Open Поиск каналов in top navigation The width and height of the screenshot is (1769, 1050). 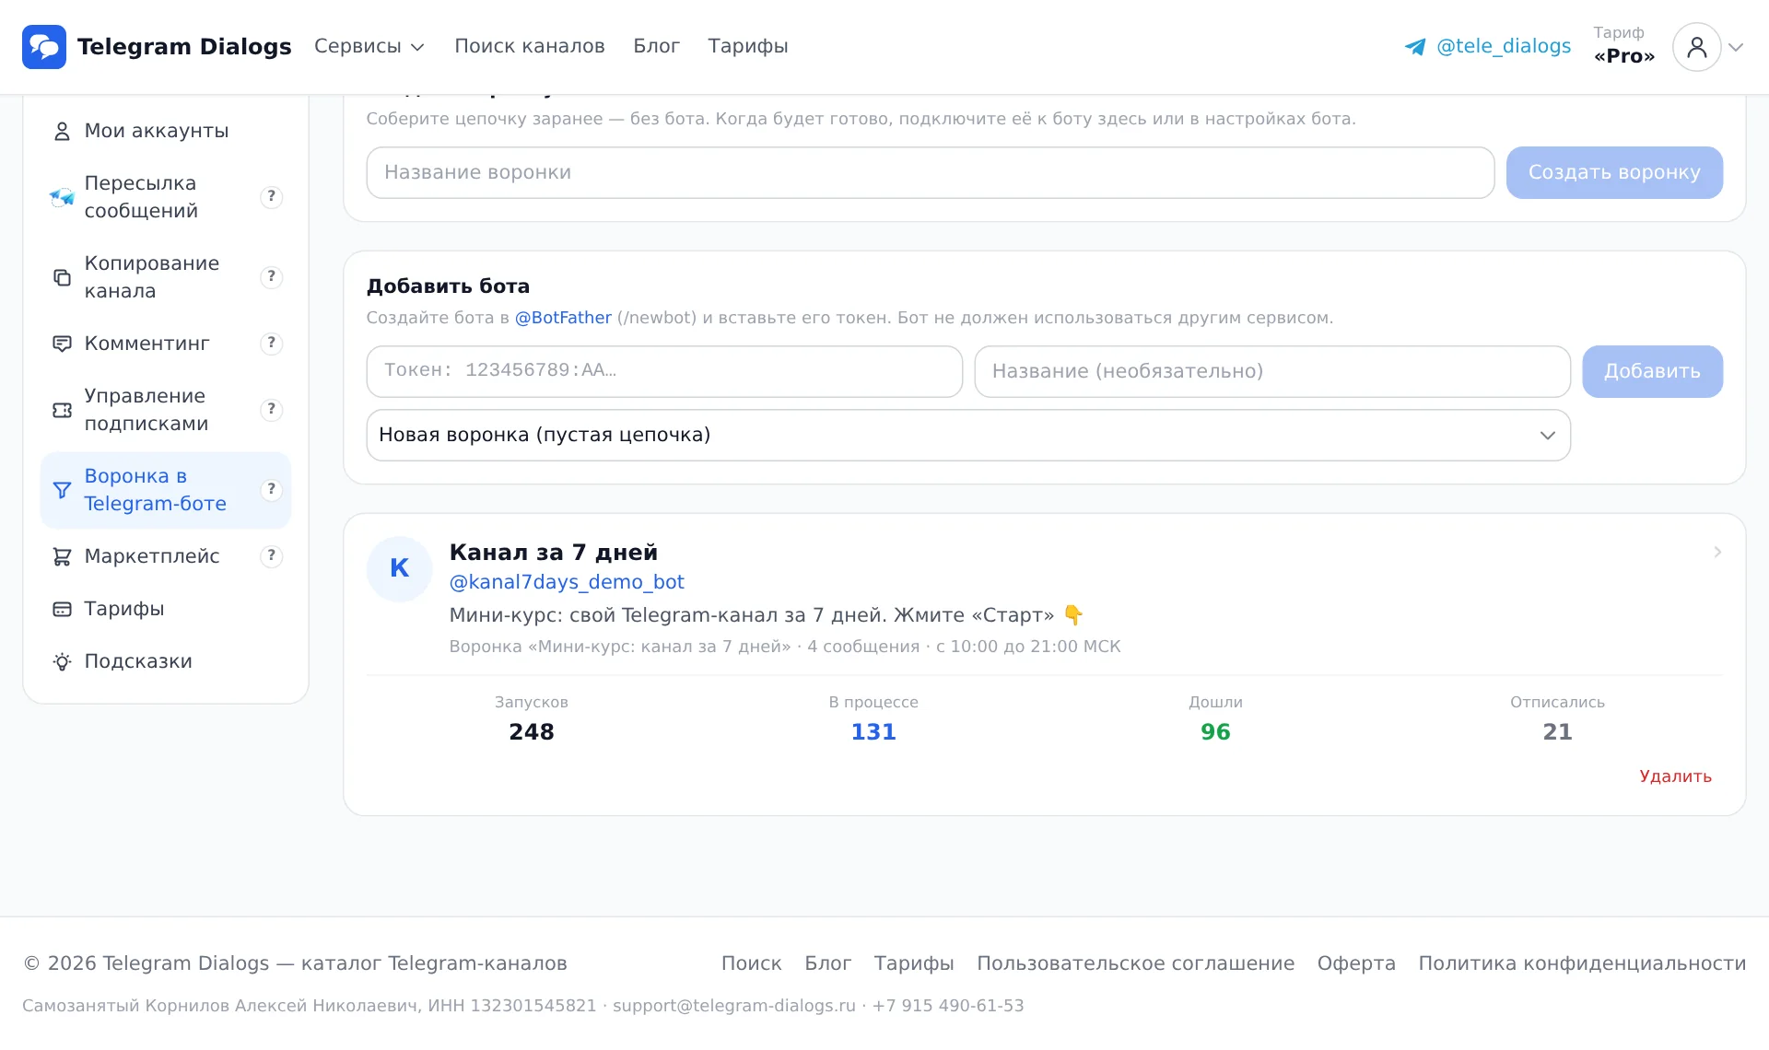click(530, 46)
